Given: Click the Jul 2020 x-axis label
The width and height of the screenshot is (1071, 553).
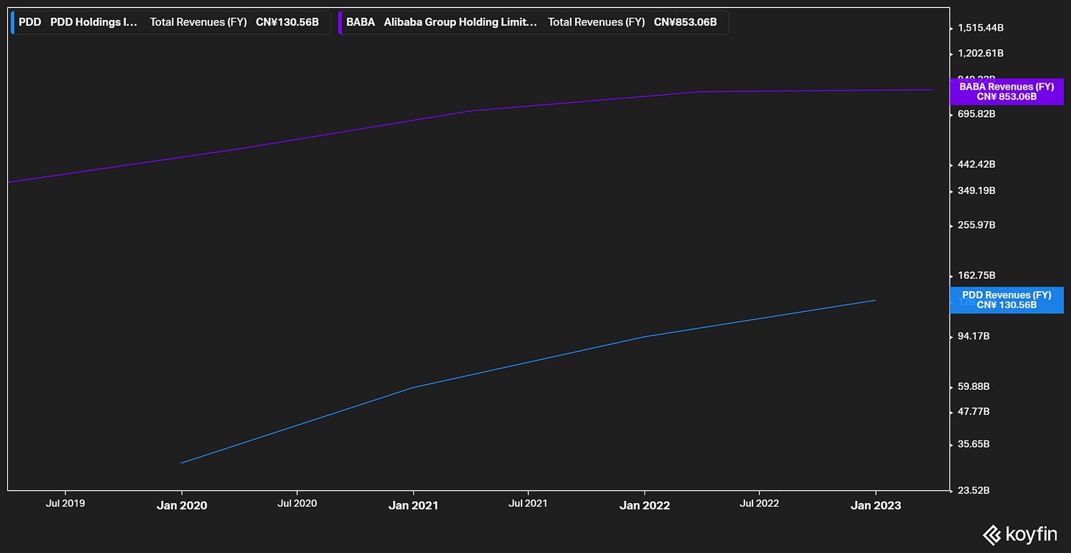Looking at the screenshot, I should (x=297, y=504).
